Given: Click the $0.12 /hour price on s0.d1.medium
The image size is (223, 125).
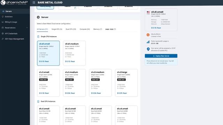Looking at the screenshot, I should 70,61.
